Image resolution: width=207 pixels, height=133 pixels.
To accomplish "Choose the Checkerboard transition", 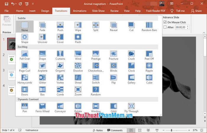I will (x=96, y=67).
